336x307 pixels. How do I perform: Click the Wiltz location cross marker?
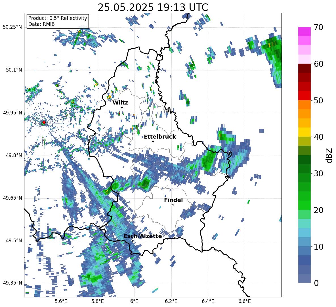click(x=122, y=107)
